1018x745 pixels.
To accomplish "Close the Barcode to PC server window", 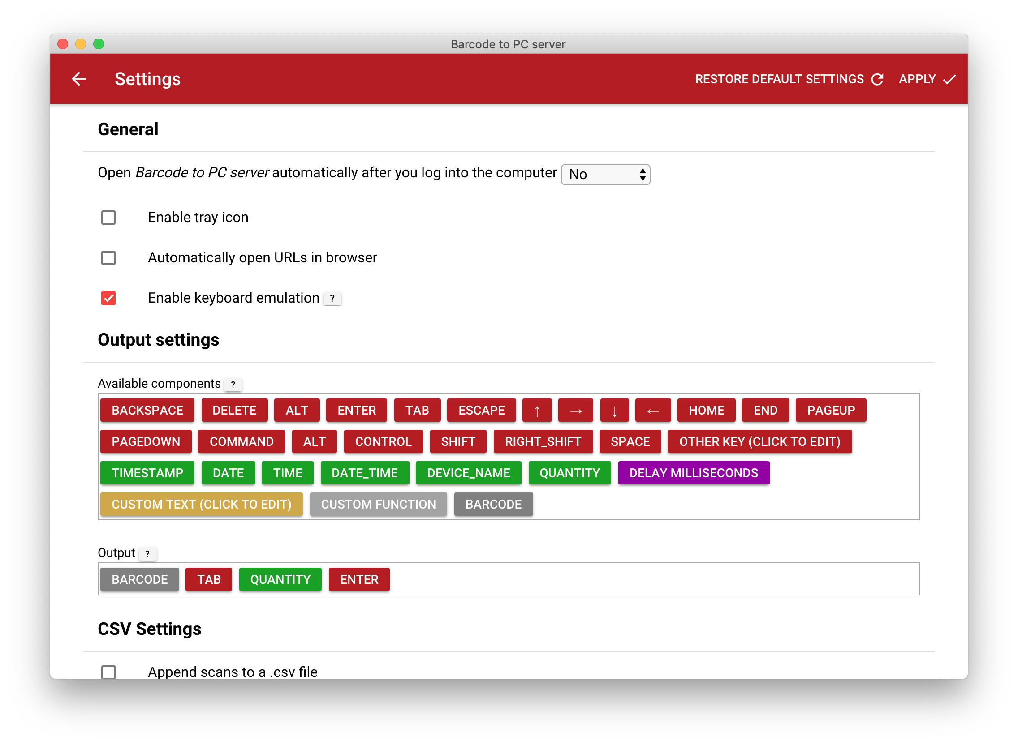I will pos(63,44).
